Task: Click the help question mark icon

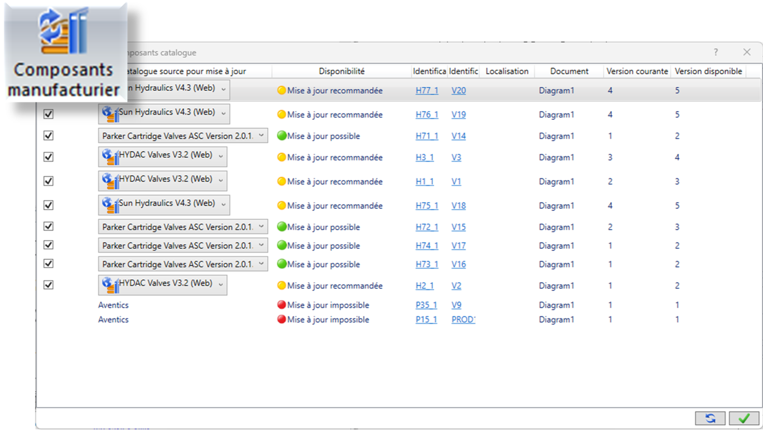Action: pyautogui.click(x=716, y=52)
